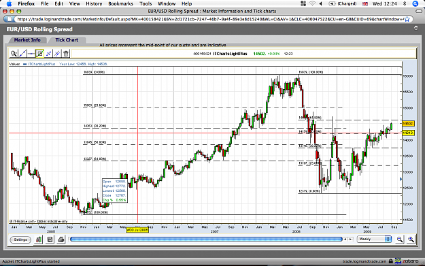
Task: Open the File menu
Action: click(44, 3)
